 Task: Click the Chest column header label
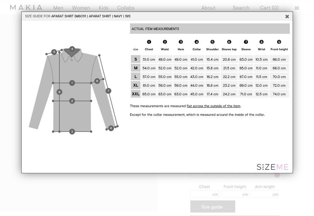(x=149, y=49)
